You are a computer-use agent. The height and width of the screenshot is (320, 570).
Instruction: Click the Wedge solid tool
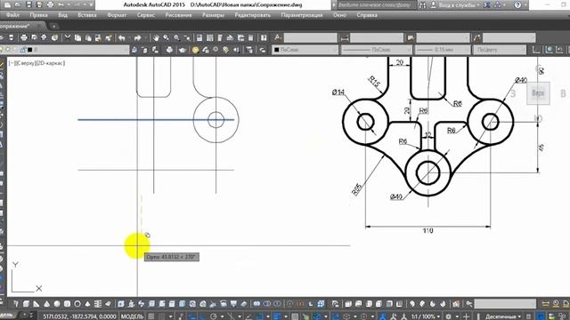click(37, 304)
